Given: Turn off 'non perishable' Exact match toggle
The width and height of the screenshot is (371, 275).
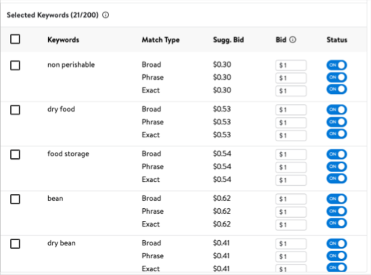Looking at the screenshot, I should click(337, 89).
